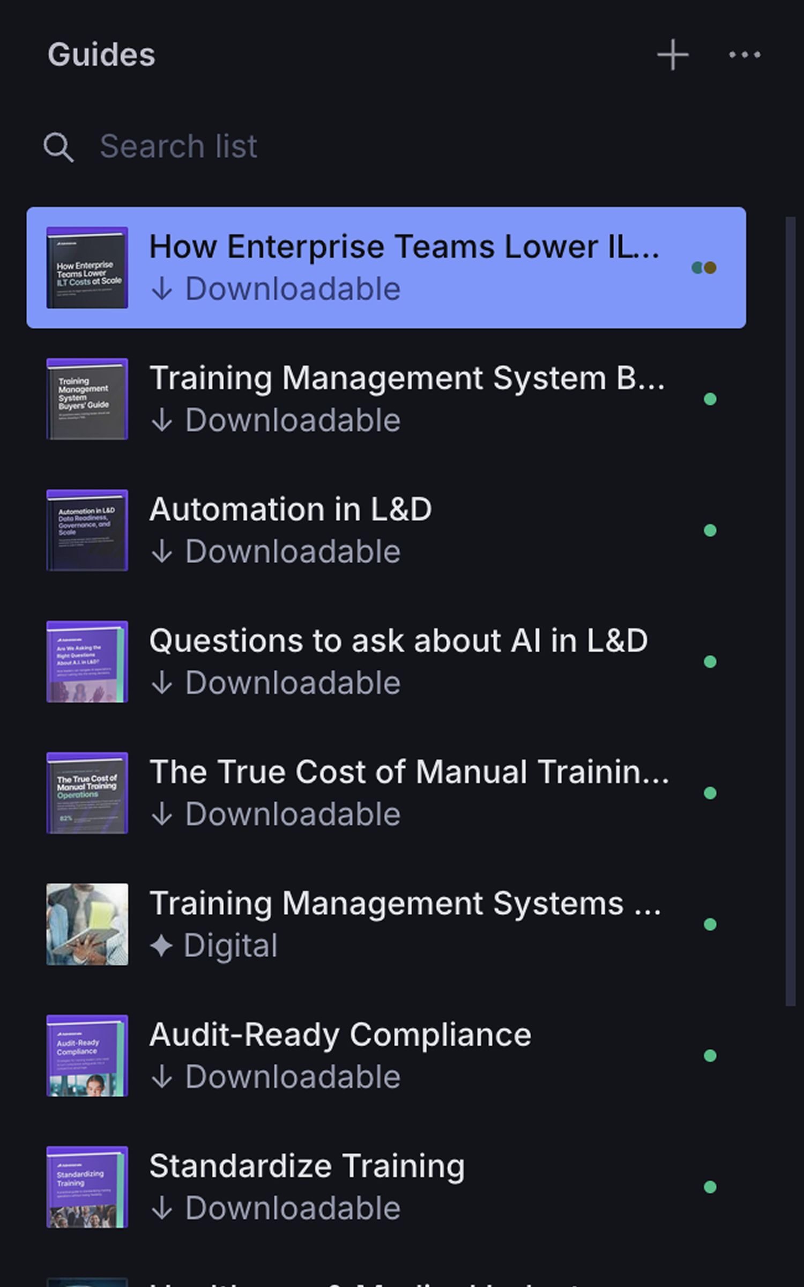This screenshot has width=804, height=1287.
Task: Click the magnifier search icon
Action: coord(58,147)
